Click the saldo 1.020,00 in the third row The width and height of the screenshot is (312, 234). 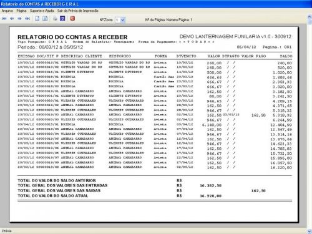coord(282,72)
